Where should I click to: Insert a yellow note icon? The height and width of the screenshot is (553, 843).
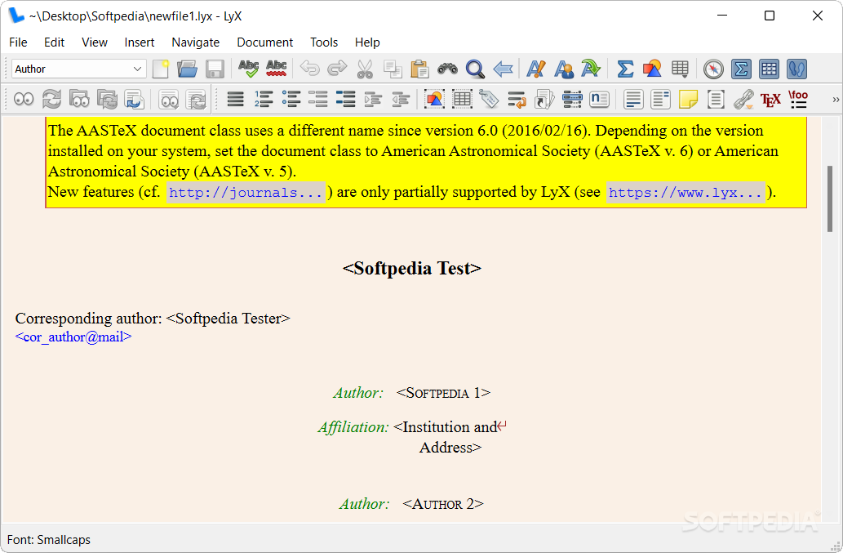point(688,100)
